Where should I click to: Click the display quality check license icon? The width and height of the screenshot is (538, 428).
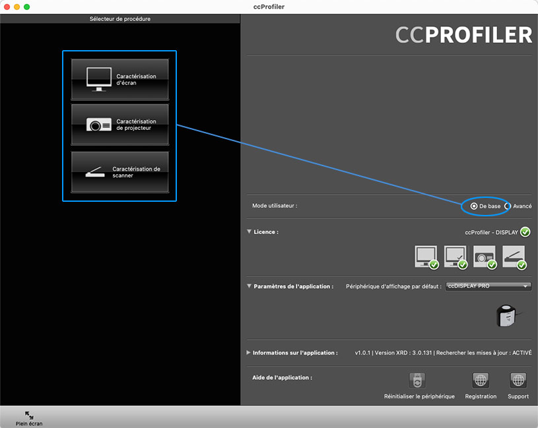(x=455, y=257)
